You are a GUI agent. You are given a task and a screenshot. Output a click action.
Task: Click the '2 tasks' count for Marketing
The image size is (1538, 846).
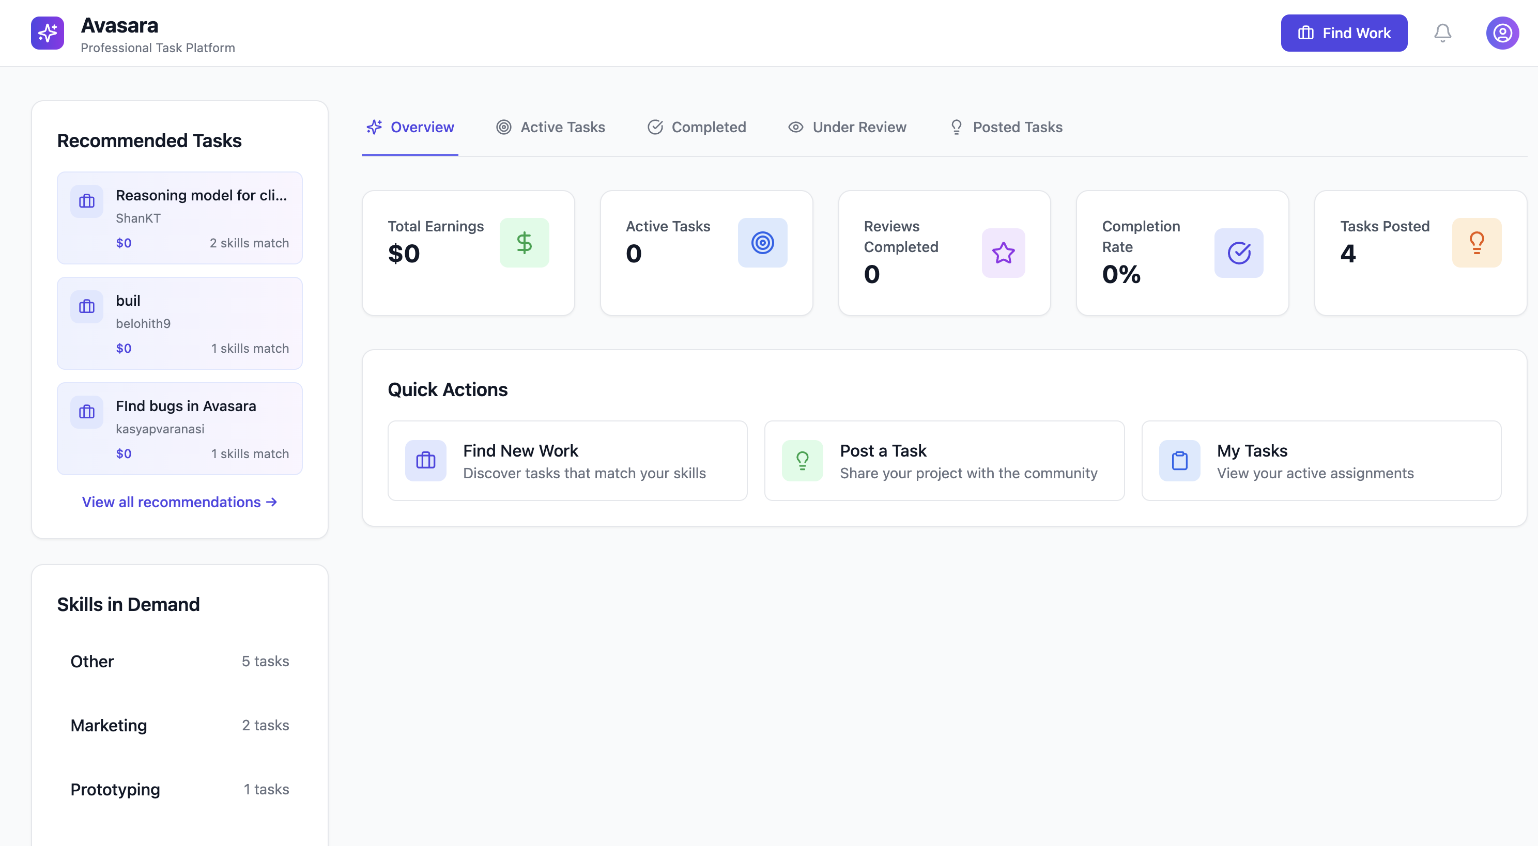tap(266, 726)
